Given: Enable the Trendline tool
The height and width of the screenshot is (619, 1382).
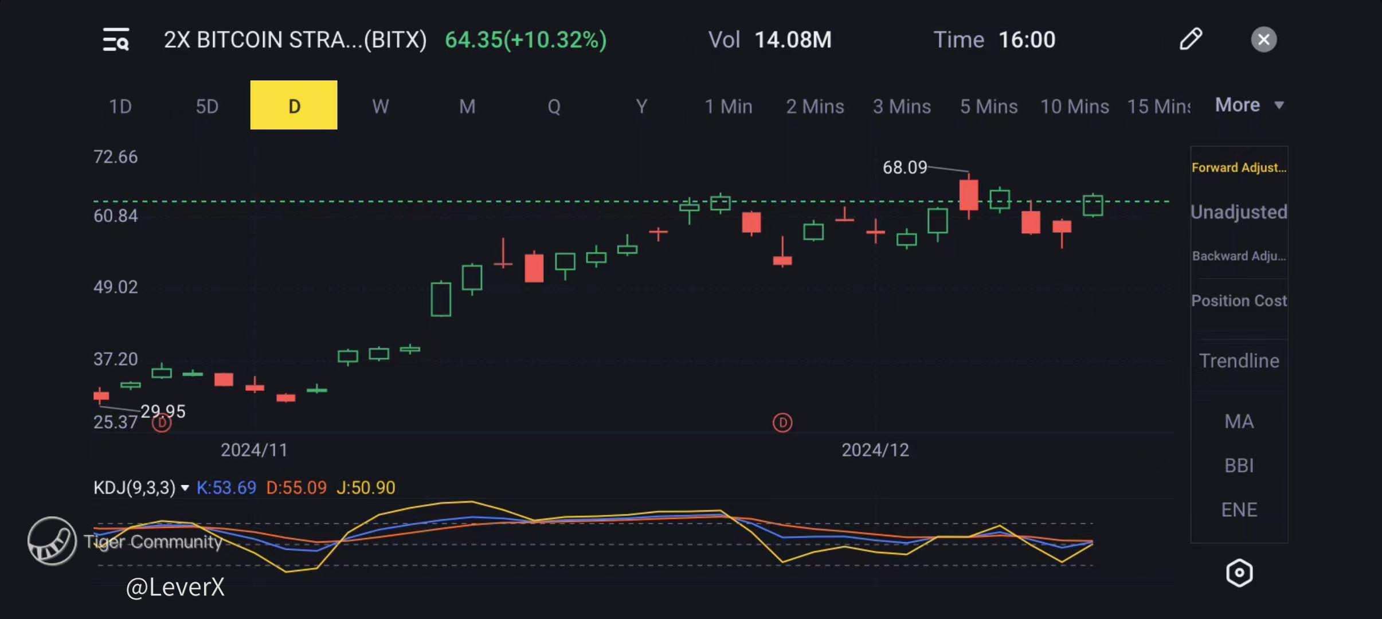Looking at the screenshot, I should (1239, 361).
